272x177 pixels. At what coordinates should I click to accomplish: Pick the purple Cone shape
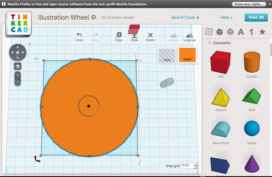pos(252,164)
